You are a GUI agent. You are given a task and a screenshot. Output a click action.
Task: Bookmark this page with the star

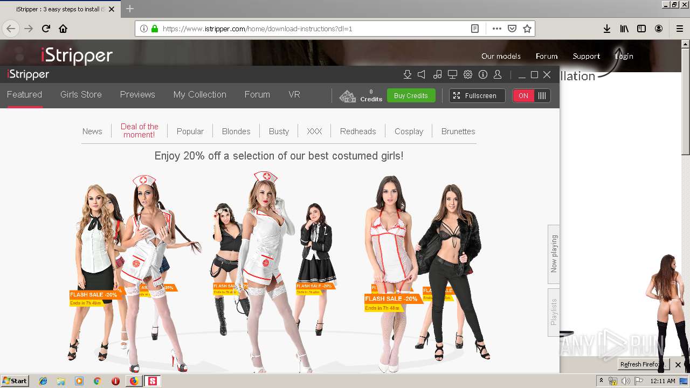(x=527, y=29)
